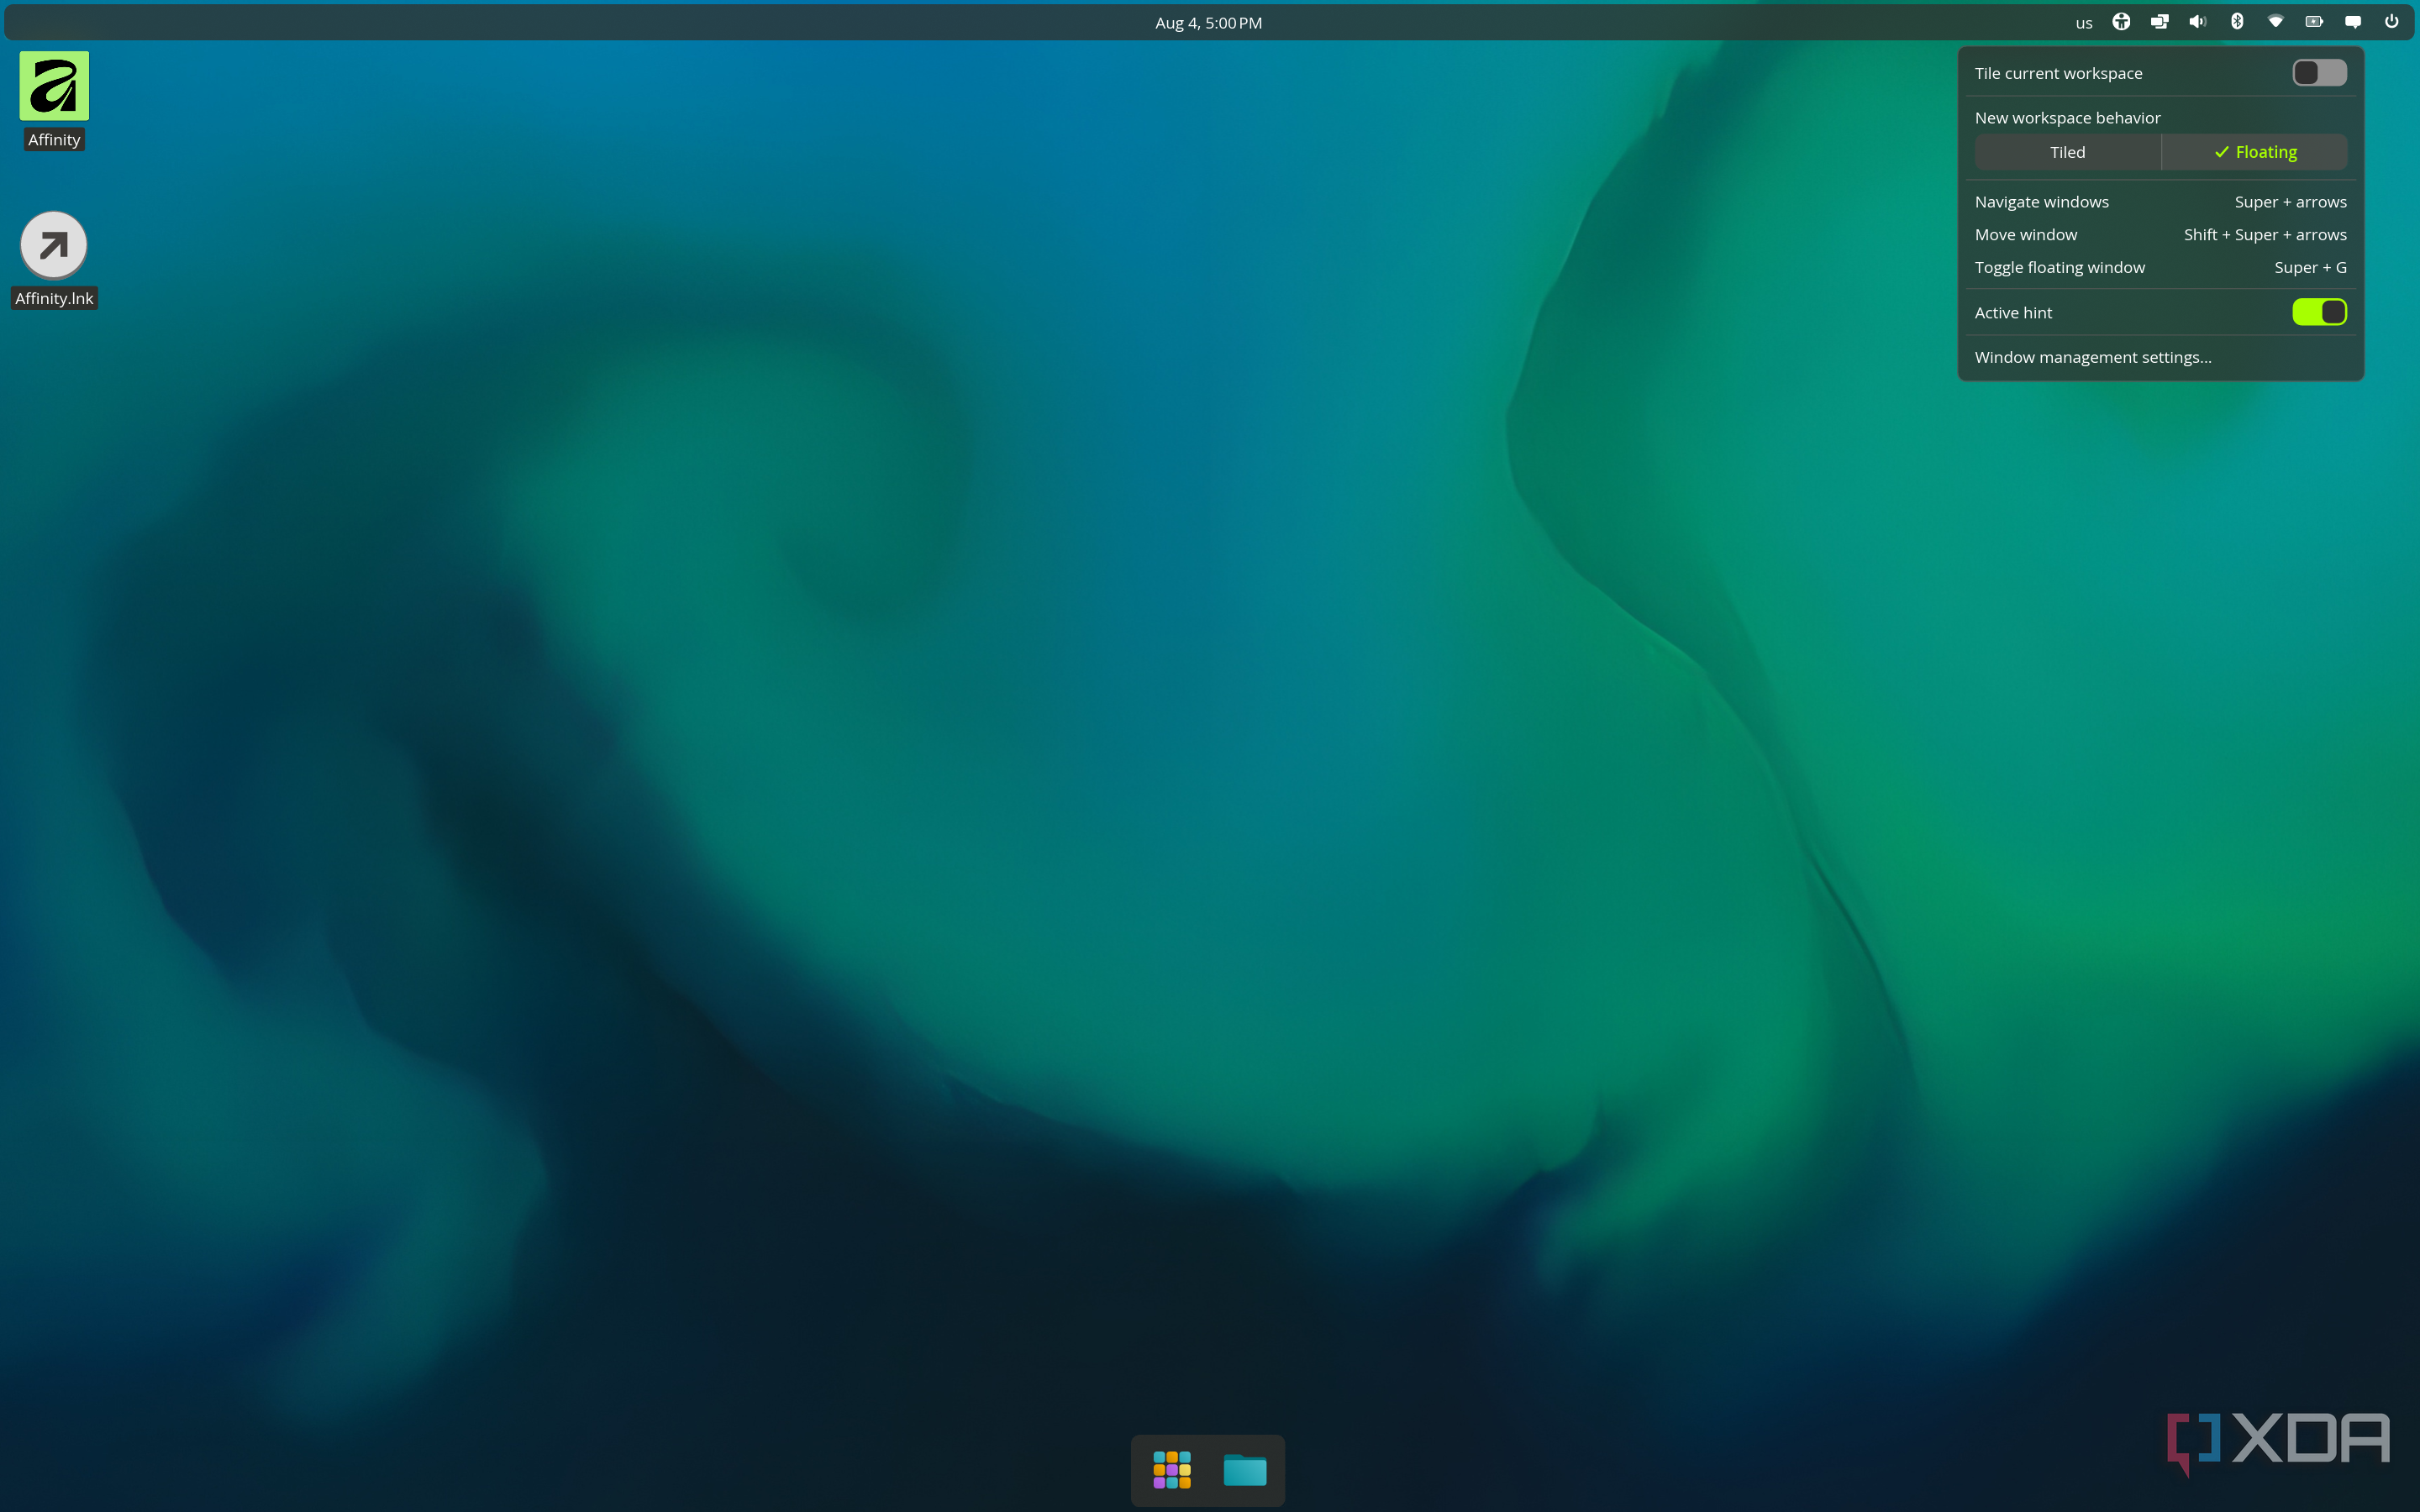Image resolution: width=2420 pixels, height=1512 pixels.
Task: Open the sound volume indicator
Action: (x=2198, y=22)
